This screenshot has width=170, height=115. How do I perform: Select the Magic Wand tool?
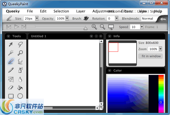pyautogui.click(x=11, y=53)
